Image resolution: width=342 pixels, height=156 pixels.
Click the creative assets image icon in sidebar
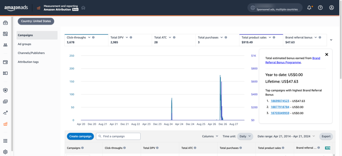pyautogui.click(x=5, y=102)
